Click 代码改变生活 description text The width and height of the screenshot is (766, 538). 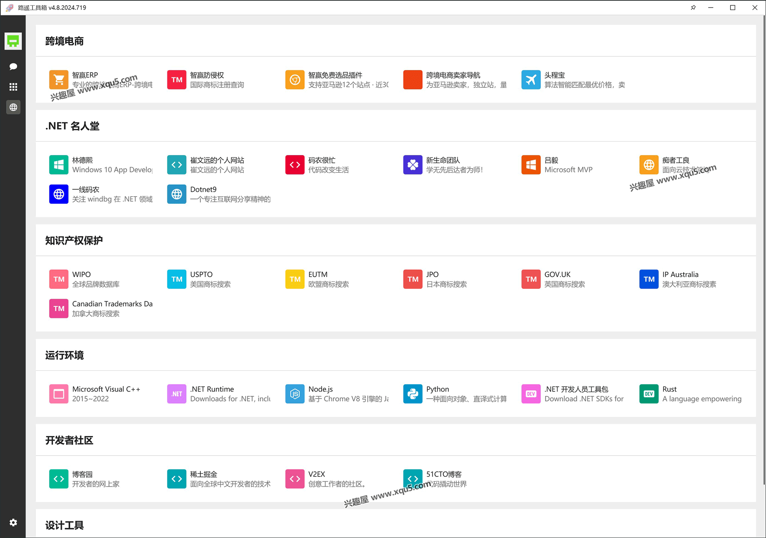coord(329,170)
